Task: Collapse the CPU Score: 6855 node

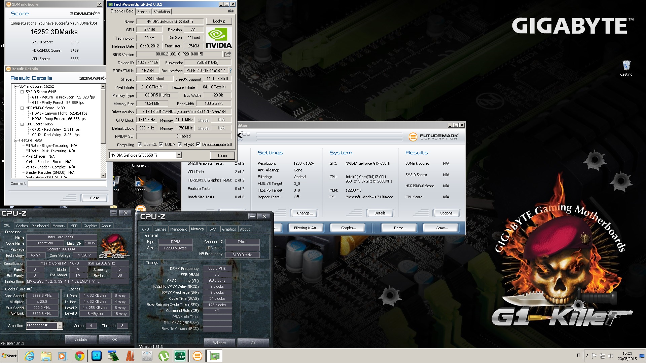Action: coord(22,124)
